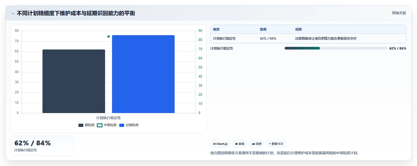This screenshot has width=417, height=166.
Task: Click the 双轴关联 label
Action: tap(399, 13)
